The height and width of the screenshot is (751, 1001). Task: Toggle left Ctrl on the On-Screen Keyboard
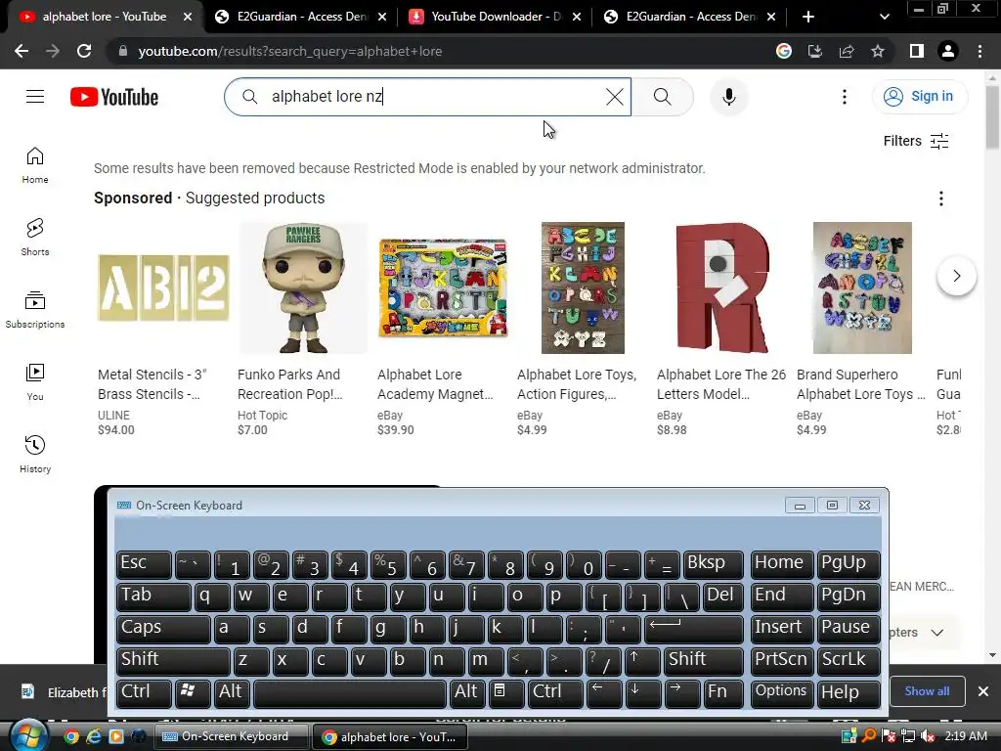(145, 693)
